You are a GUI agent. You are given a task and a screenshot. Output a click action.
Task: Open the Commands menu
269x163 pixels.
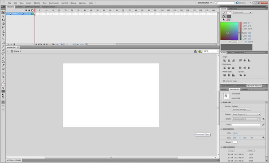coord(54,3)
